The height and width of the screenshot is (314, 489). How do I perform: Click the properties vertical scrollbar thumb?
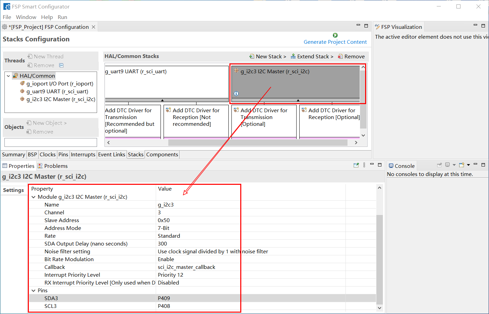pyautogui.click(x=379, y=260)
